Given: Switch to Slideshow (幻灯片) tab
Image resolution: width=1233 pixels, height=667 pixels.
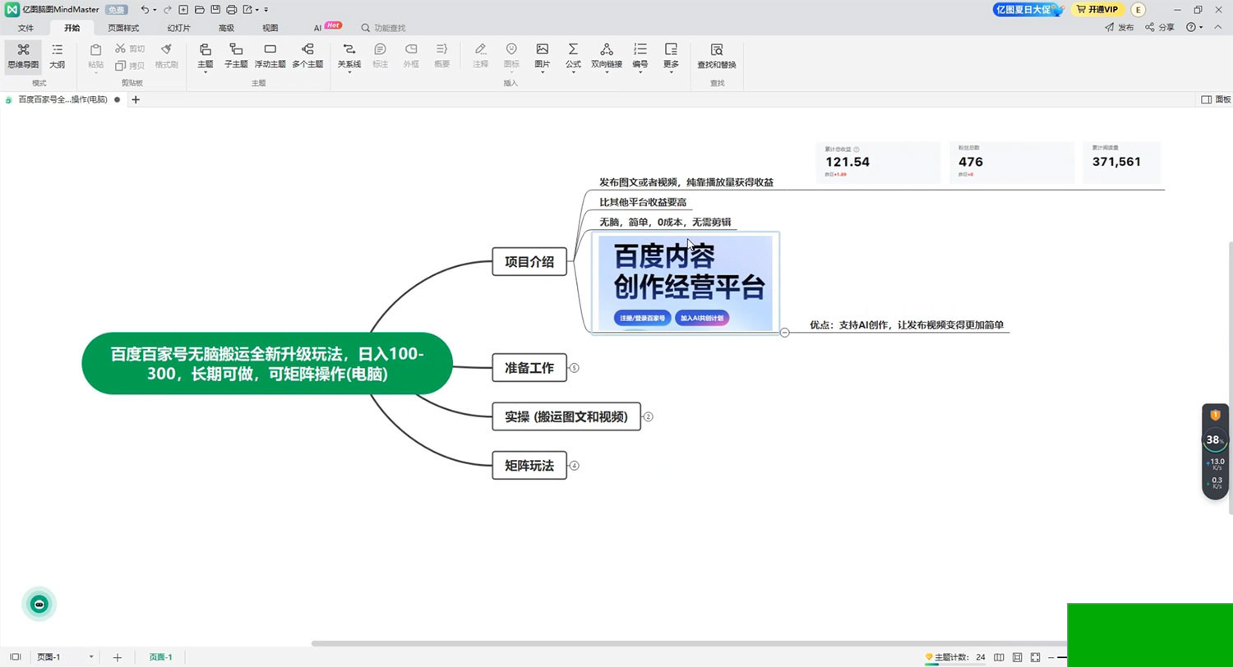Looking at the screenshot, I should (x=178, y=27).
